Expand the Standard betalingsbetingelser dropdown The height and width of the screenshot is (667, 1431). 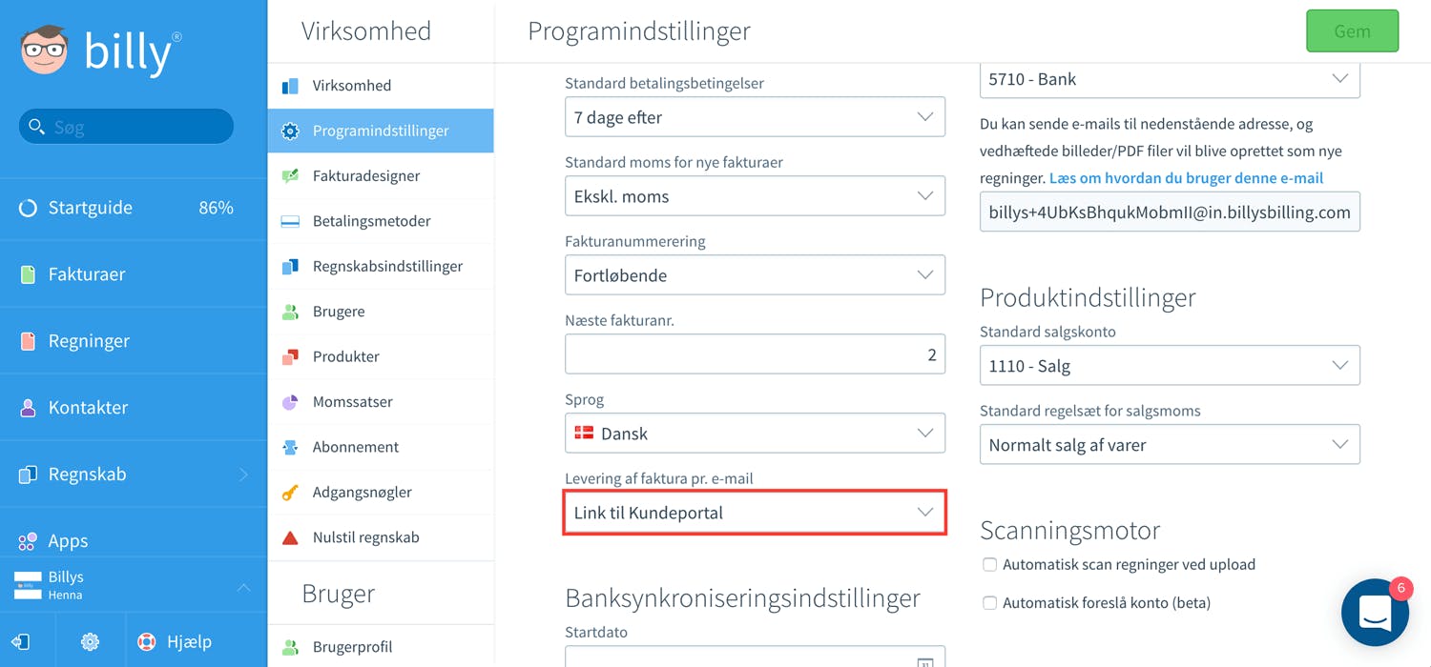click(755, 117)
